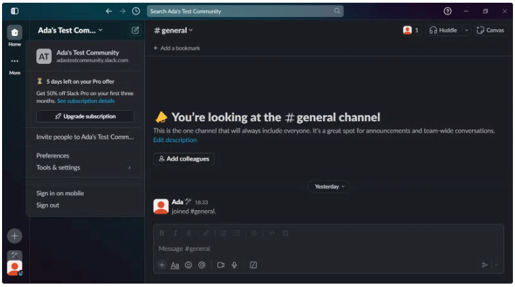
Task: Open See subscription details link
Action: click(x=86, y=101)
